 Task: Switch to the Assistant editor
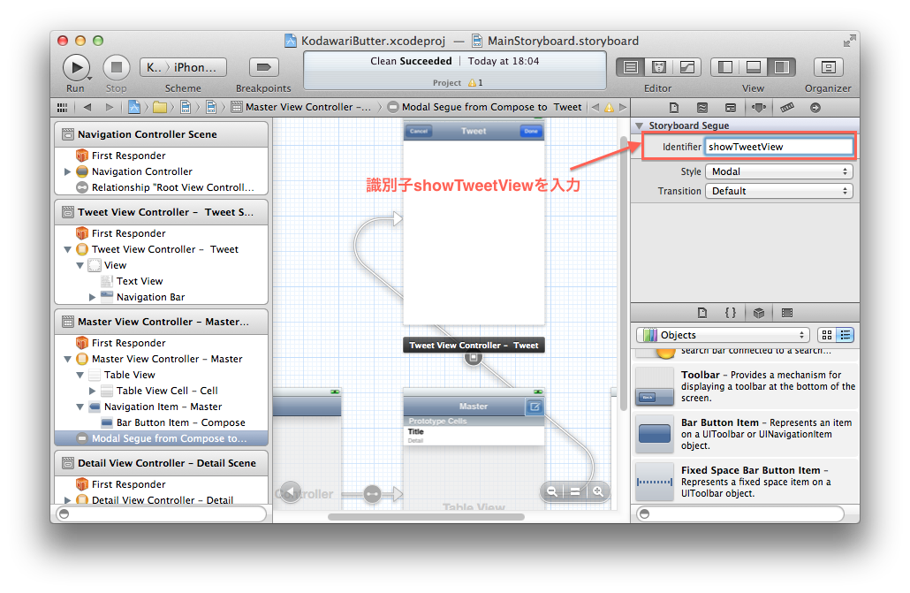point(659,67)
